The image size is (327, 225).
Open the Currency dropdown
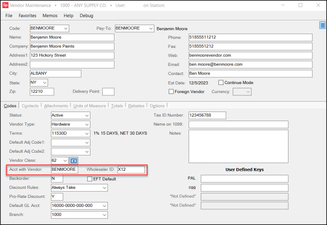pos(248,92)
